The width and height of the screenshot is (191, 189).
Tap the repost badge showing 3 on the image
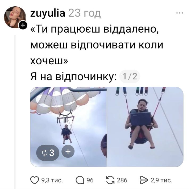pos(48,153)
